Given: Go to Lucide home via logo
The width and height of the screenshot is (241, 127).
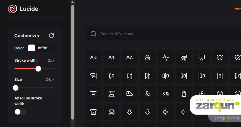Looking at the screenshot, I should [23, 9].
